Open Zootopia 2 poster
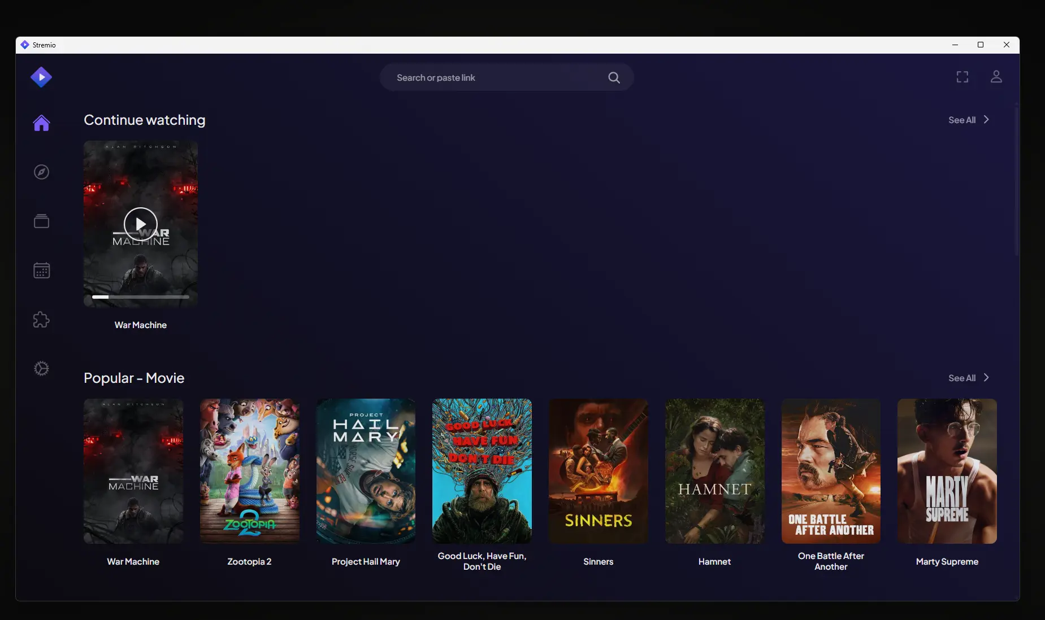The height and width of the screenshot is (620, 1045). click(x=249, y=471)
